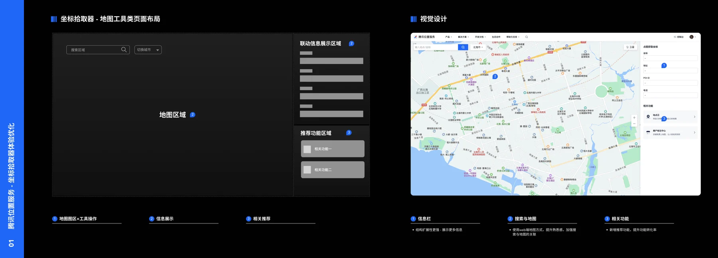718x258 pixels.
Task: Zoom in the map with plus button
Action: tap(634, 117)
